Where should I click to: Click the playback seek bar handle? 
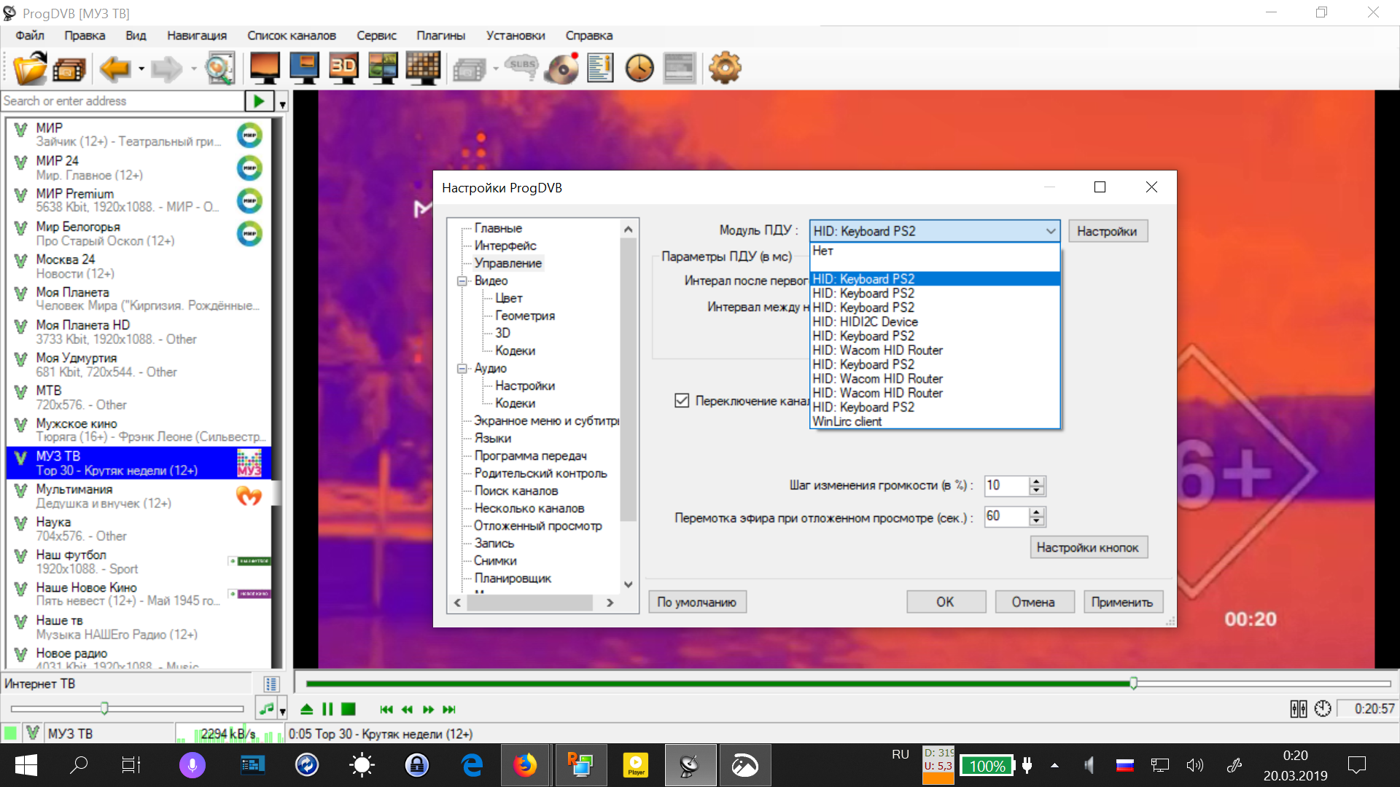(1133, 683)
